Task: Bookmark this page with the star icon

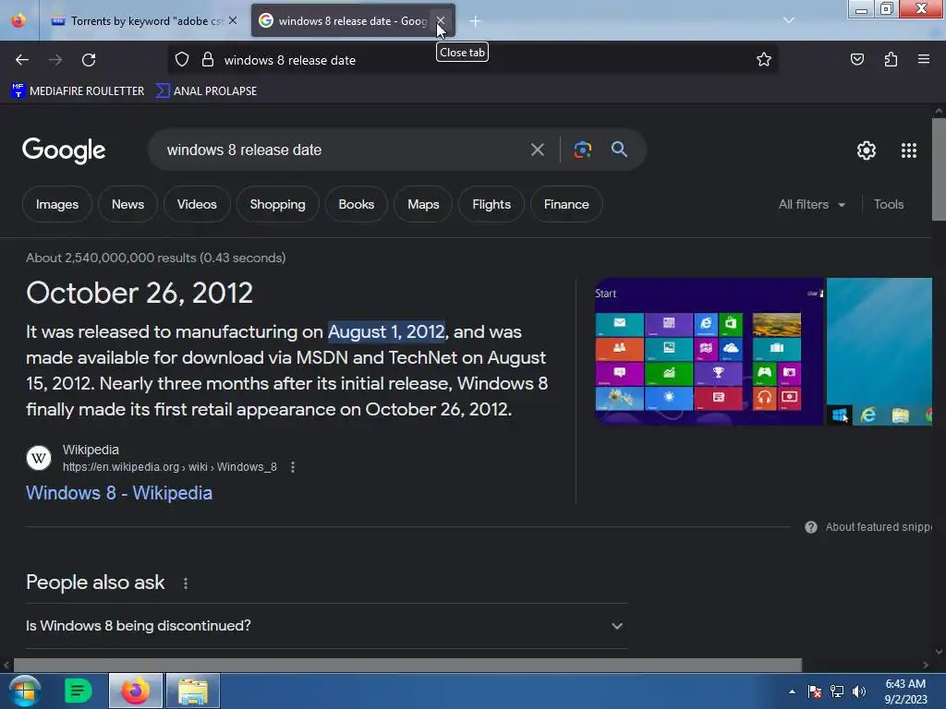Action: [764, 59]
